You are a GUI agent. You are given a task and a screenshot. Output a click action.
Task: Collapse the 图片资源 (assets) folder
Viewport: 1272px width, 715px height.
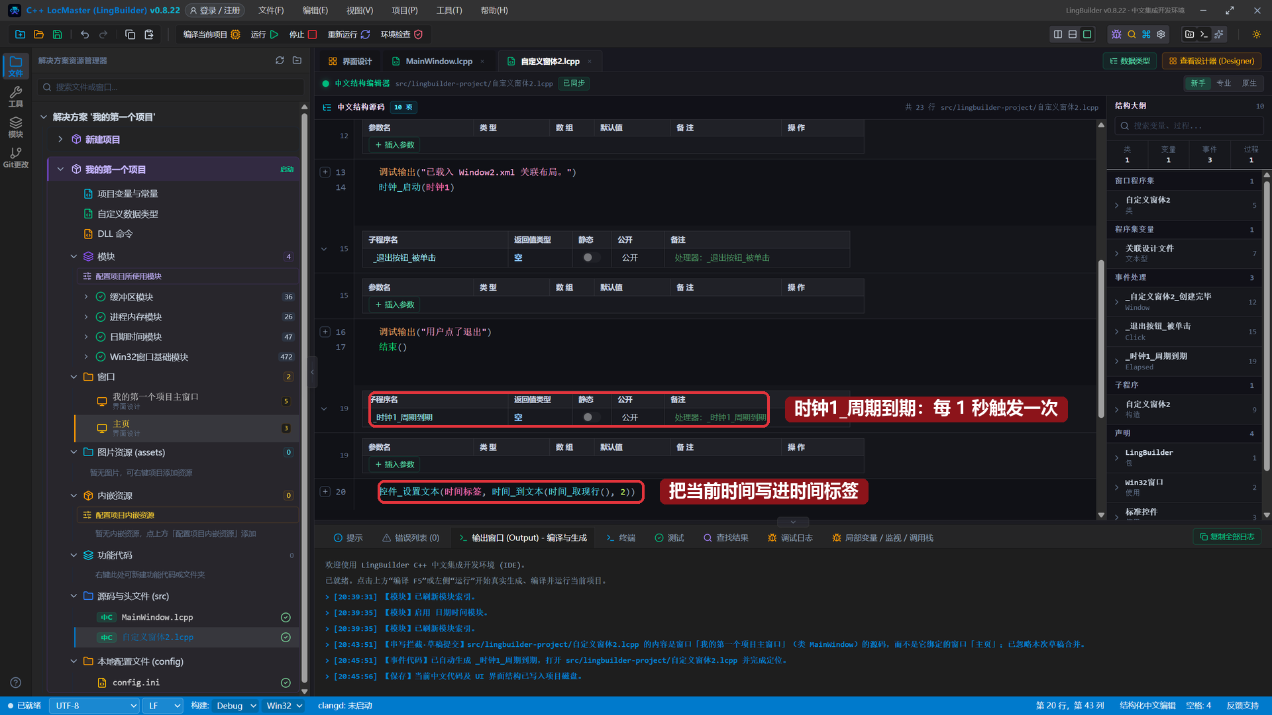74,452
